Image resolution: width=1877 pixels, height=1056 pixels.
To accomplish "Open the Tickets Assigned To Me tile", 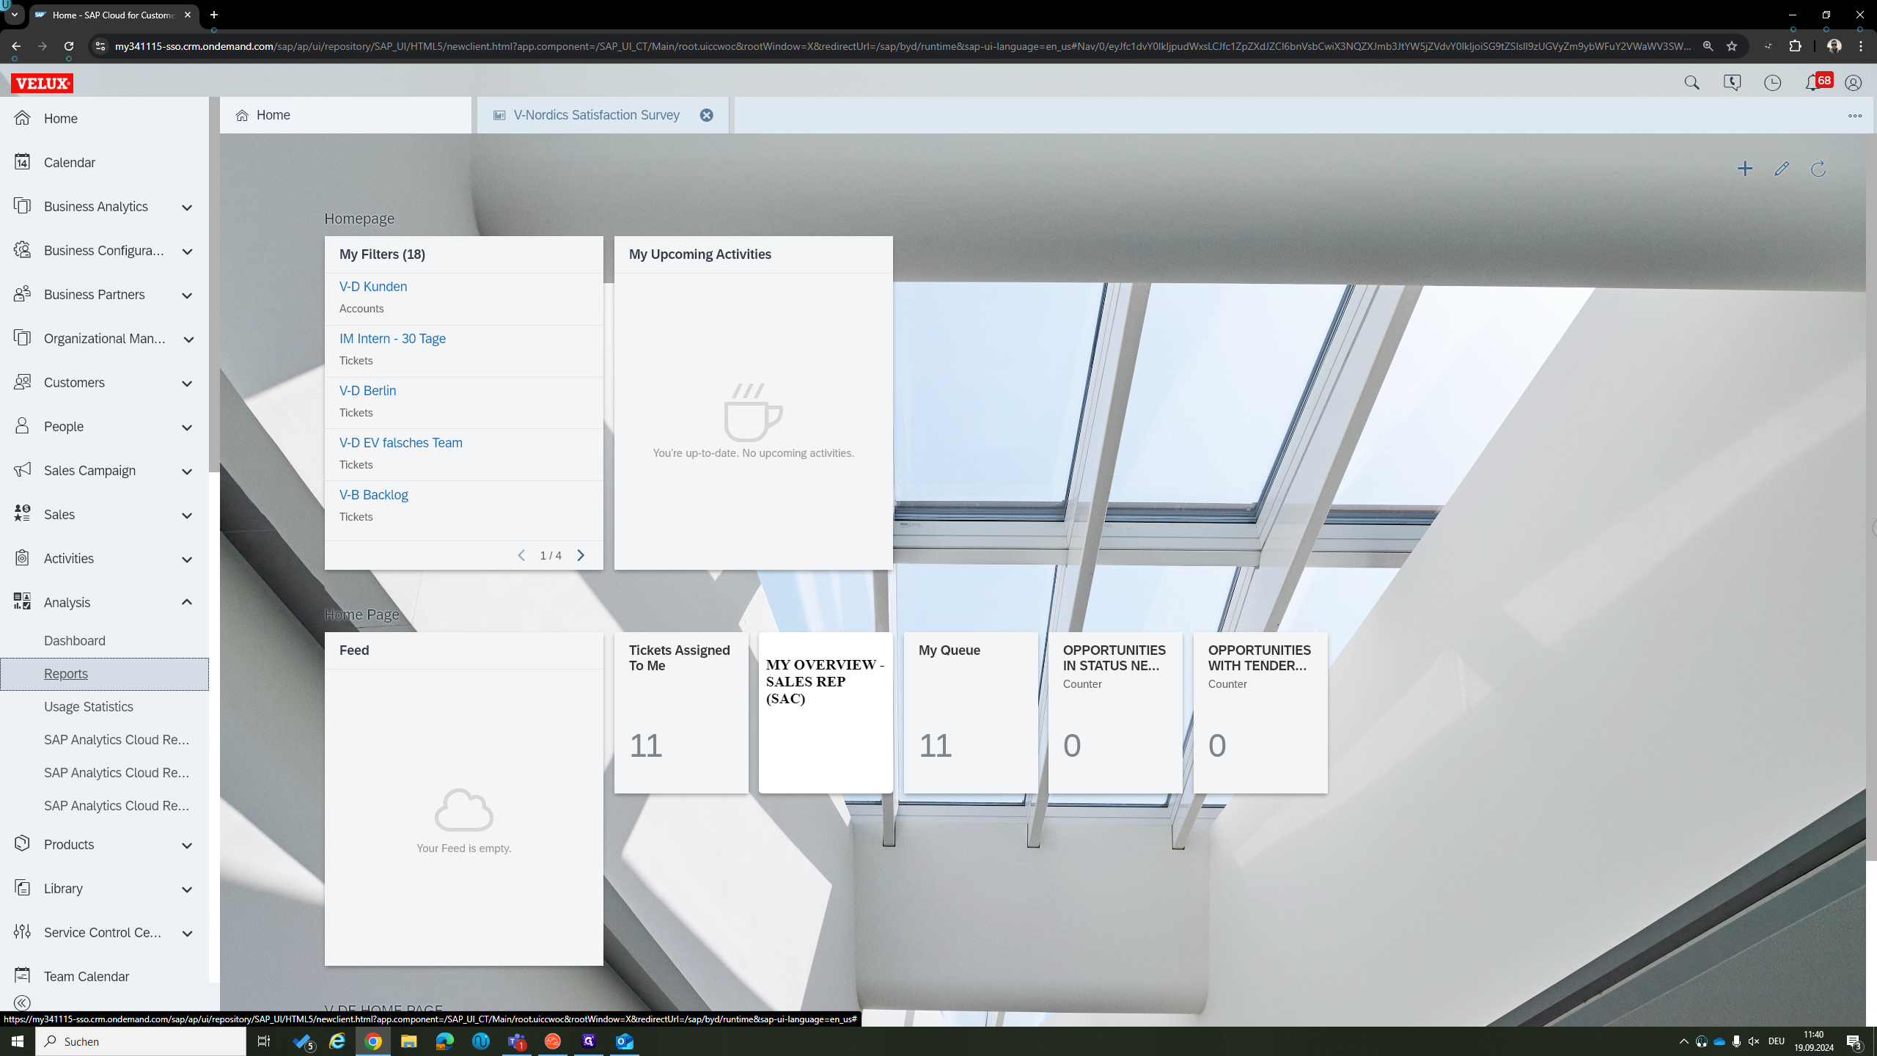I will click(681, 712).
